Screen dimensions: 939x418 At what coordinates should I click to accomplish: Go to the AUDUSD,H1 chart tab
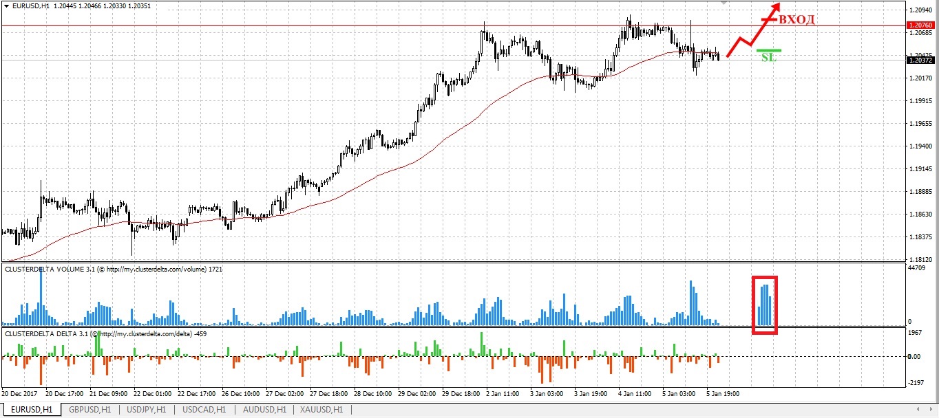click(x=263, y=410)
